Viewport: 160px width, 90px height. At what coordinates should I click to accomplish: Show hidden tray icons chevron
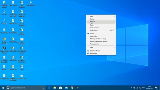(131, 88)
